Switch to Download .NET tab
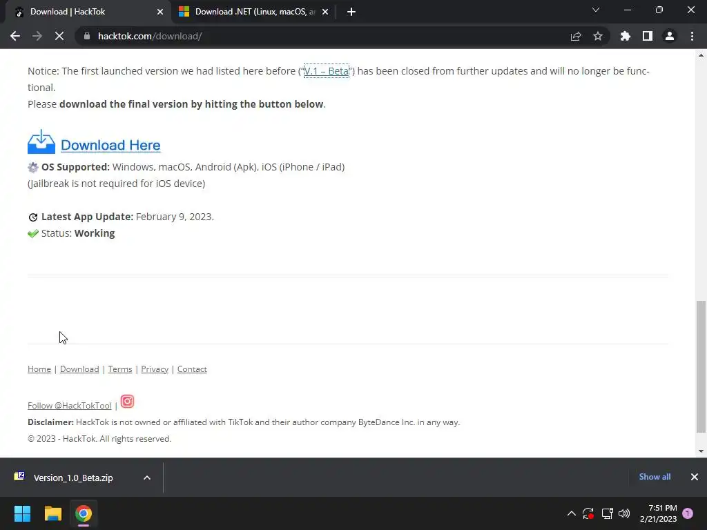The height and width of the screenshot is (530, 707). click(255, 12)
